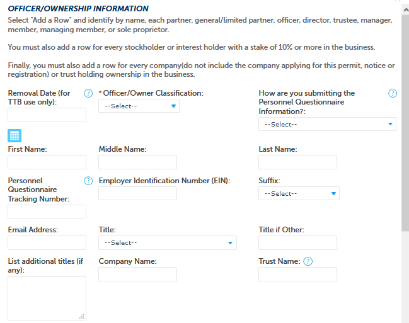
Task: Click into the Middle Name field
Action: coord(137,162)
